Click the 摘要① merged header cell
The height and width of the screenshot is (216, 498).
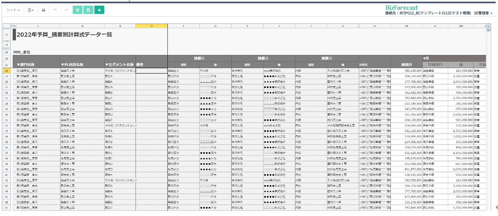[199, 58]
